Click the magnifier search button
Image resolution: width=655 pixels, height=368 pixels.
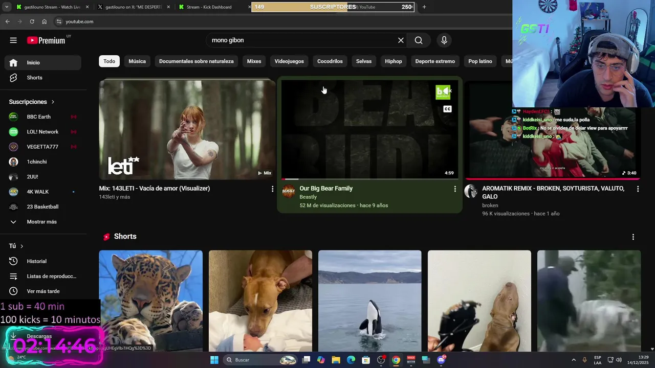point(419,40)
